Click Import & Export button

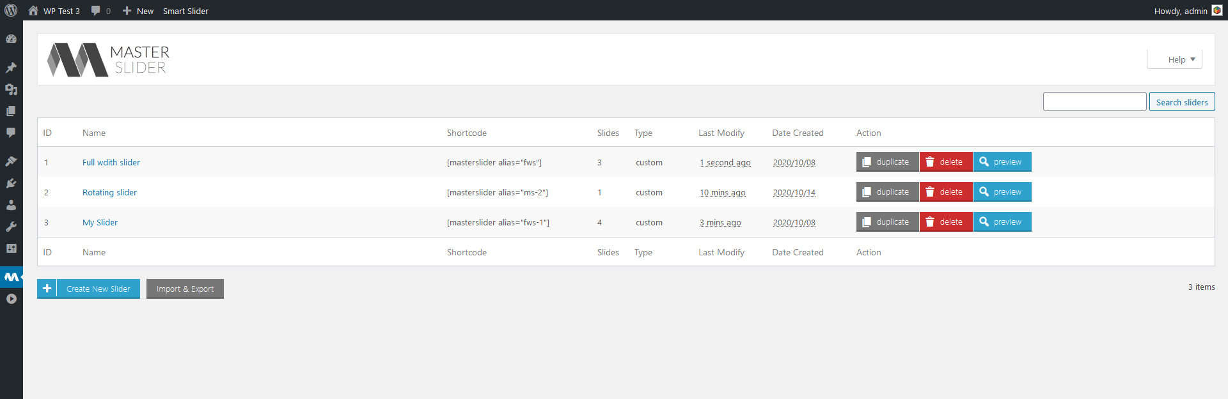point(185,289)
